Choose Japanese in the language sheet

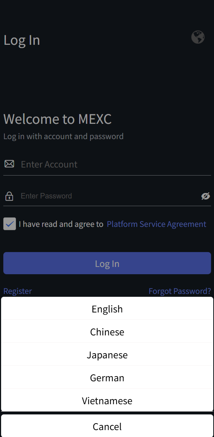(x=107, y=354)
